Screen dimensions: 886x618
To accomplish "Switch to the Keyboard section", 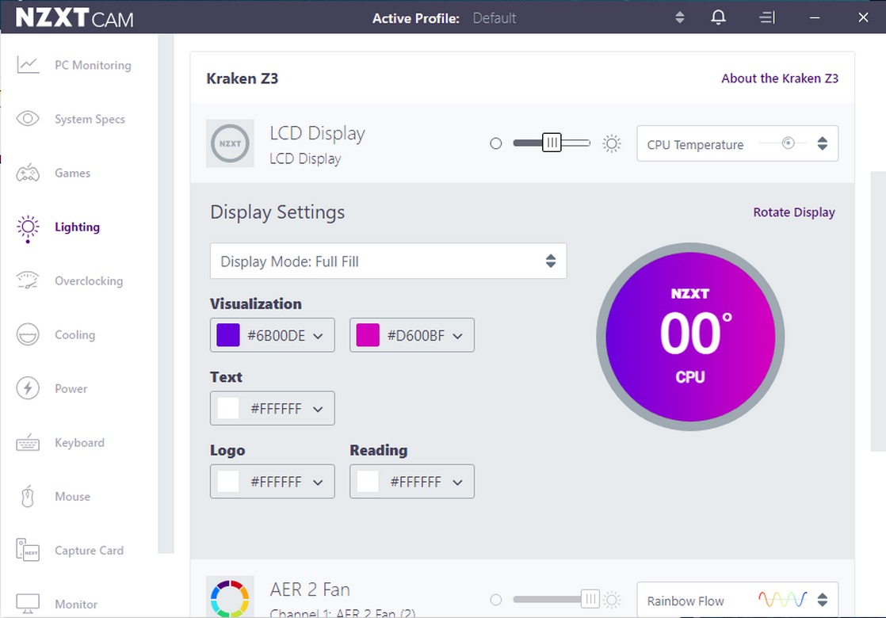I will coord(79,442).
